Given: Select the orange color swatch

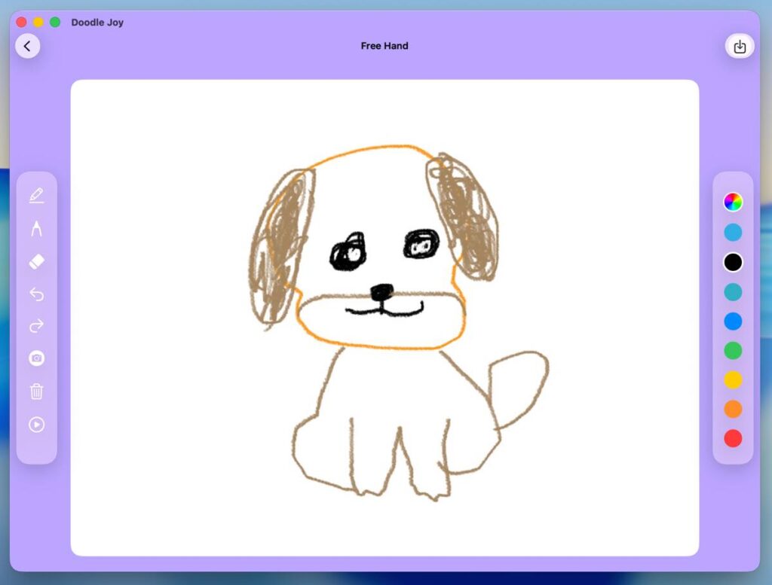Looking at the screenshot, I should click(733, 409).
